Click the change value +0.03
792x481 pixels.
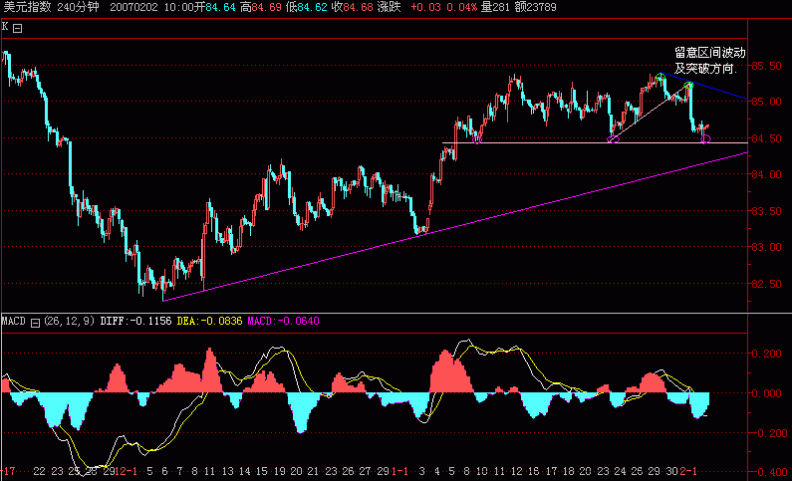point(425,7)
